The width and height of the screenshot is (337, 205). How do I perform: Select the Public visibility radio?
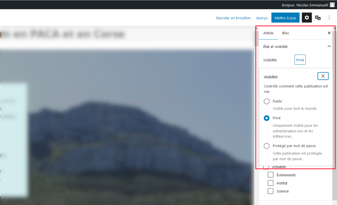coord(267,102)
